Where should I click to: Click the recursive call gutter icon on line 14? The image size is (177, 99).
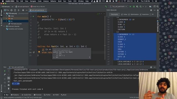point(34,52)
